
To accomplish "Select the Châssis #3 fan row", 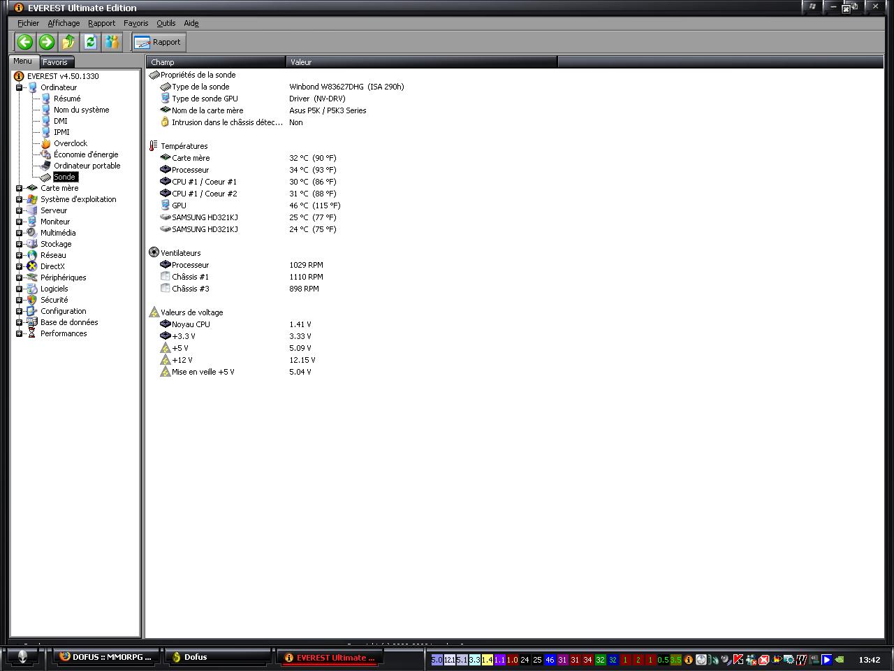I will 240,289.
